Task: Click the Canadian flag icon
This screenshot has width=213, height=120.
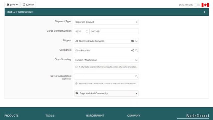Action: pyautogui.click(x=205, y=5)
